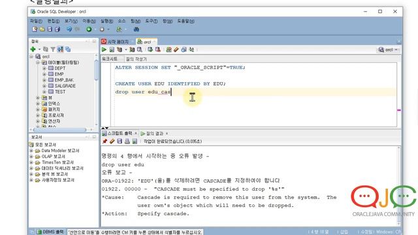Click the eraser Clear icon in worksheet toolbar
The image size is (418, 235).
point(176,50)
